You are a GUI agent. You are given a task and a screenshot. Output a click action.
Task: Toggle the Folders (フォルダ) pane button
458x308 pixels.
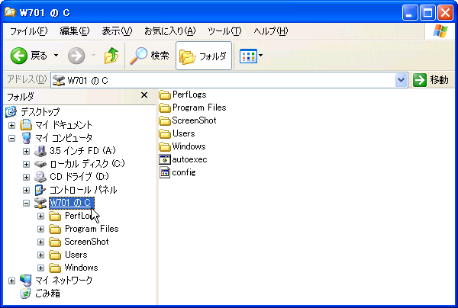[203, 56]
